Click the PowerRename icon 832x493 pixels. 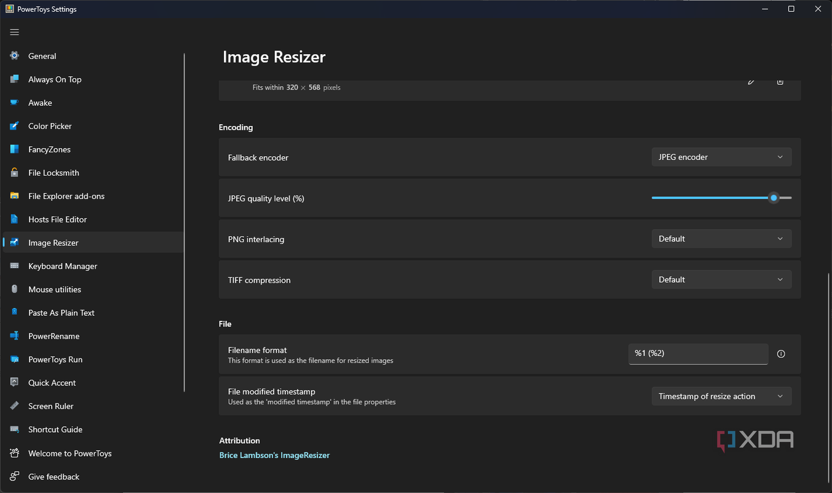click(x=15, y=336)
